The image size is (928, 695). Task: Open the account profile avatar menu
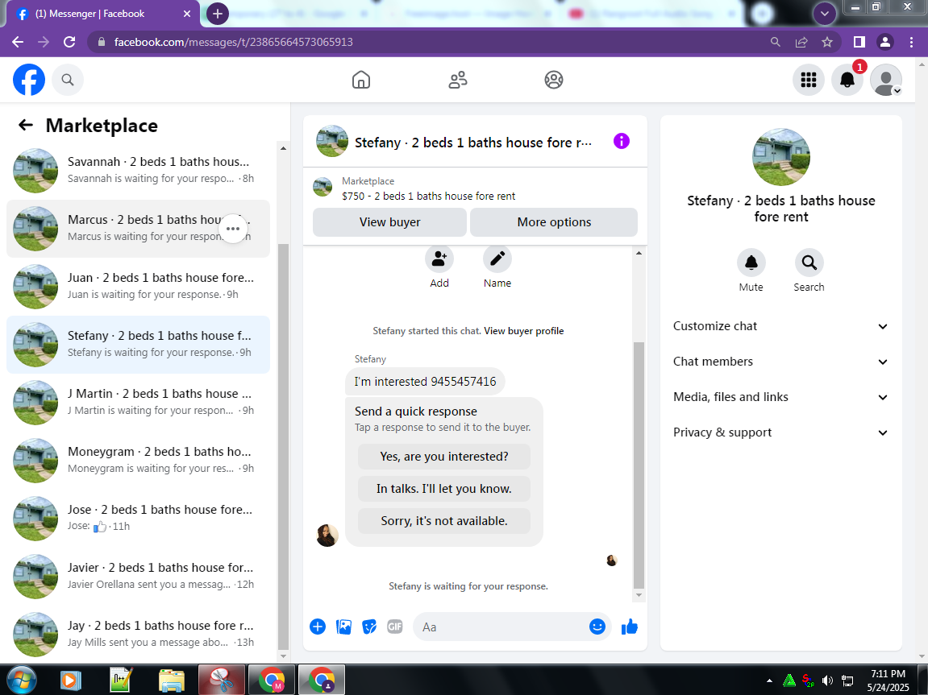pyautogui.click(x=886, y=80)
